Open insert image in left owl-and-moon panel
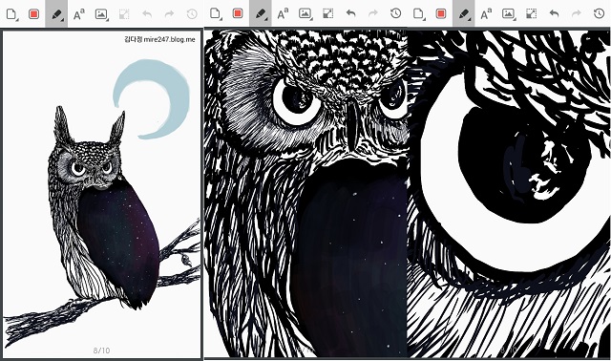Viewport: 611px width, 361px height. click(x=101, y=14)
